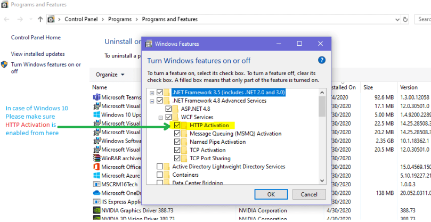Click the Microsoft Azure program icon
Image resolution: width=431 pixels, height=222 pixels.
pyautogui.click(x=96, y=176)
